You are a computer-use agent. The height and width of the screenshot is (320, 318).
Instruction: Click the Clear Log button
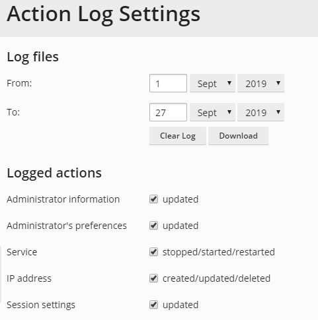[x=178, y=136]
